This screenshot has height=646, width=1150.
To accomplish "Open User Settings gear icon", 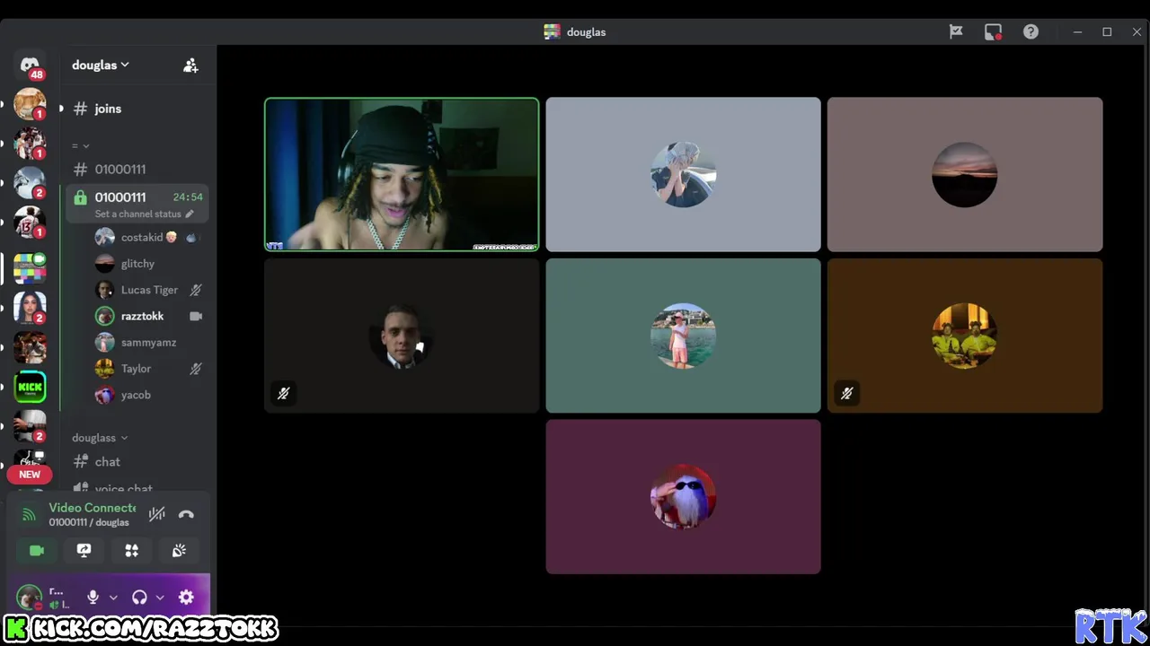I will click(186, 597).
